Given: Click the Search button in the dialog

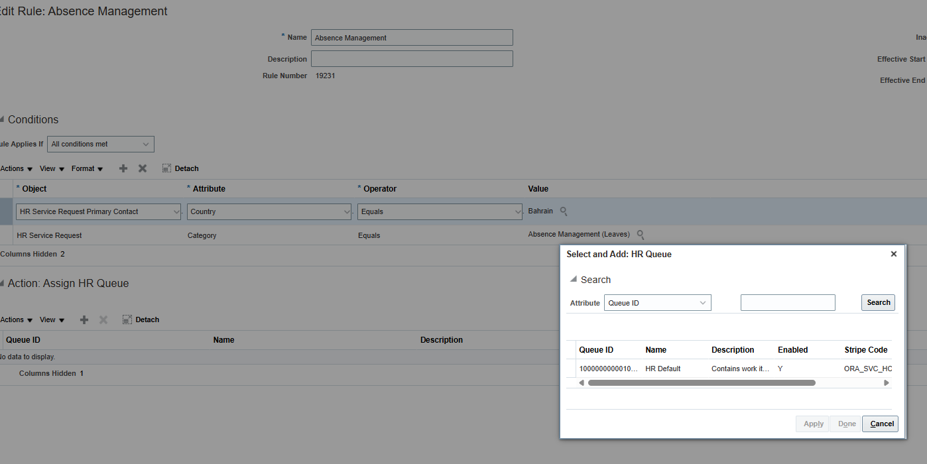Looking at the screenshot, I should [x=879, y=302].
